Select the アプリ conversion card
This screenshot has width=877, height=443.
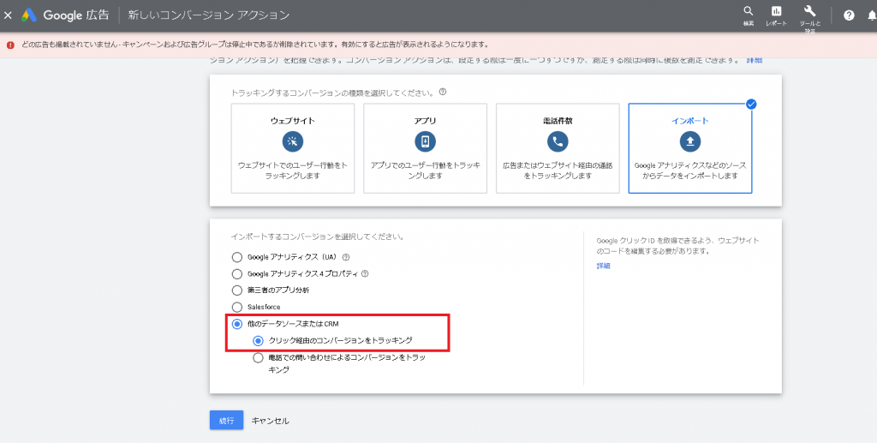425,148
